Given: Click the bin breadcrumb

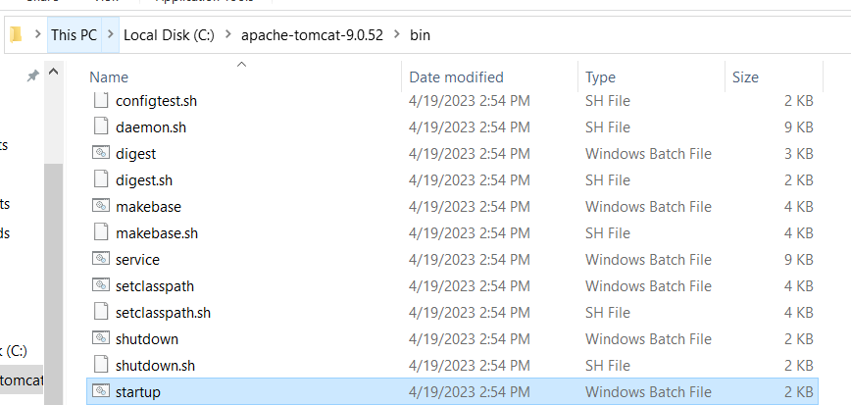Looking at the screenshot, I should click(x=420, y=34).
